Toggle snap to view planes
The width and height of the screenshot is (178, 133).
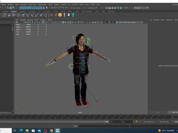pyautogui.click(x=63, y=8)
